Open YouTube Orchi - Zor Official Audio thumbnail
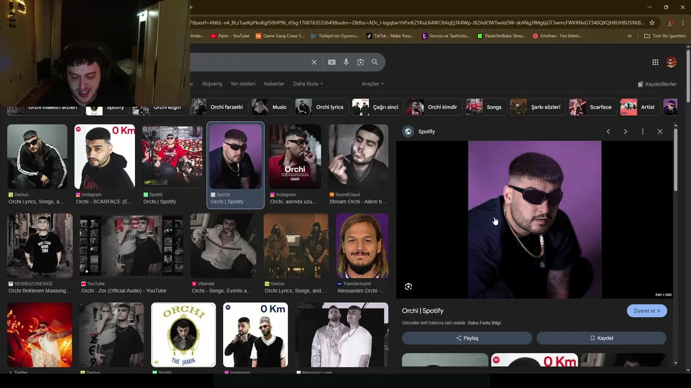This screenshot has width=691, height=388. coord(131,246)
